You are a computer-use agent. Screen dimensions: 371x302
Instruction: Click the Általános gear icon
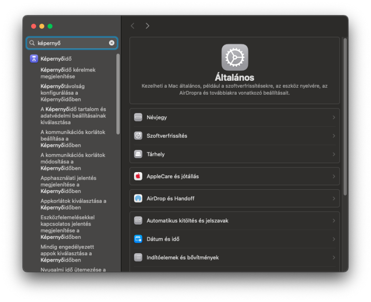(235, 57)
